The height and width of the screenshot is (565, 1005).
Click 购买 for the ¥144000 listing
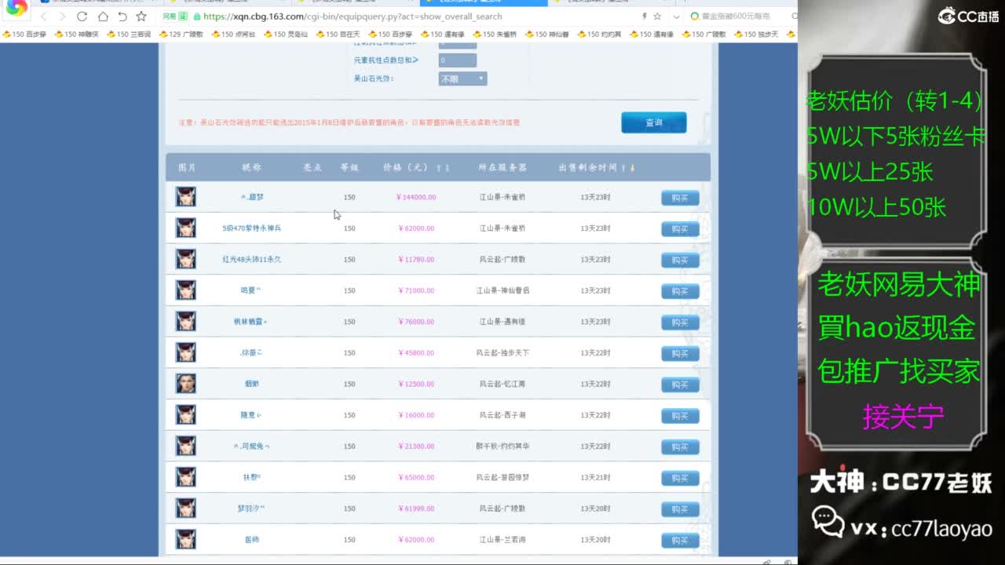pos(679,198)
